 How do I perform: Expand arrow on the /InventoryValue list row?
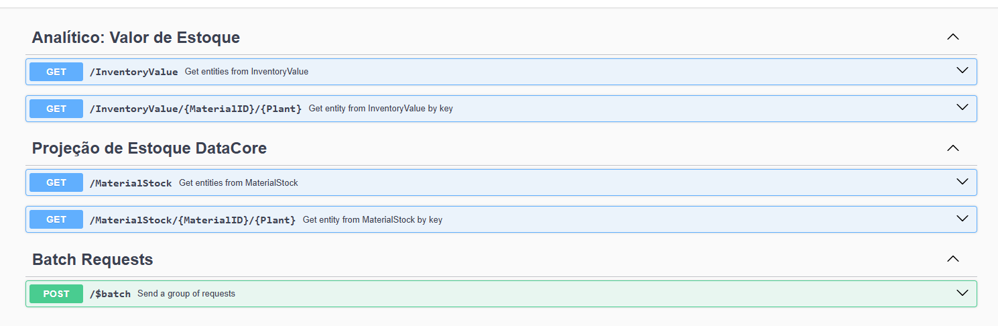[962, 71]
